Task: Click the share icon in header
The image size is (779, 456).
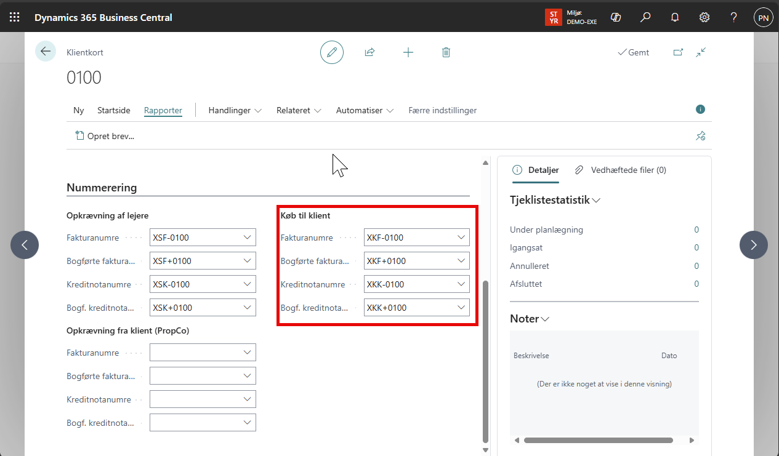Action: (x=369, y=52)
